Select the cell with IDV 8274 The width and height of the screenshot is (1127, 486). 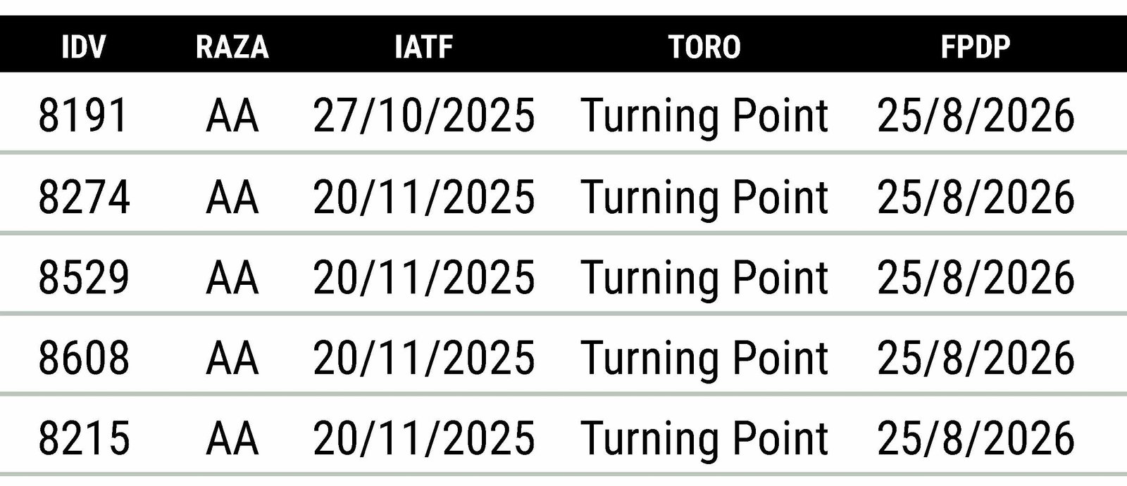[84, 196]
